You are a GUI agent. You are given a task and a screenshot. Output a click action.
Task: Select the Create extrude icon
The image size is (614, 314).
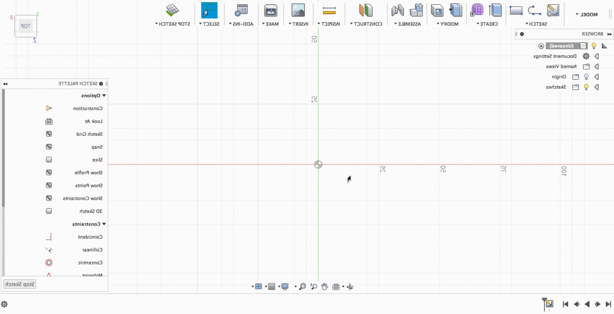tap(495, 10)
